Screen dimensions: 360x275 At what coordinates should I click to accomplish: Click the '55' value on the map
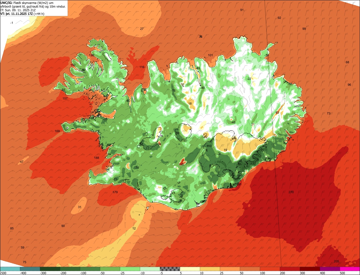[x=63, y=90]
